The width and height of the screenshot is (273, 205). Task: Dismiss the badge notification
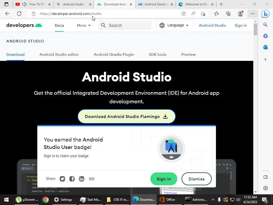pyautogui.click(x=196, y=179)
